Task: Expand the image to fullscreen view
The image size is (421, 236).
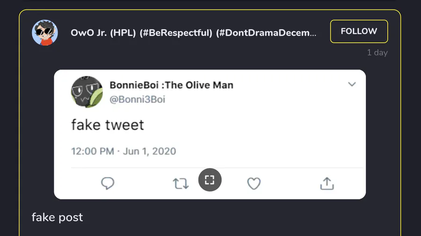Action: [x=210, y=180]
